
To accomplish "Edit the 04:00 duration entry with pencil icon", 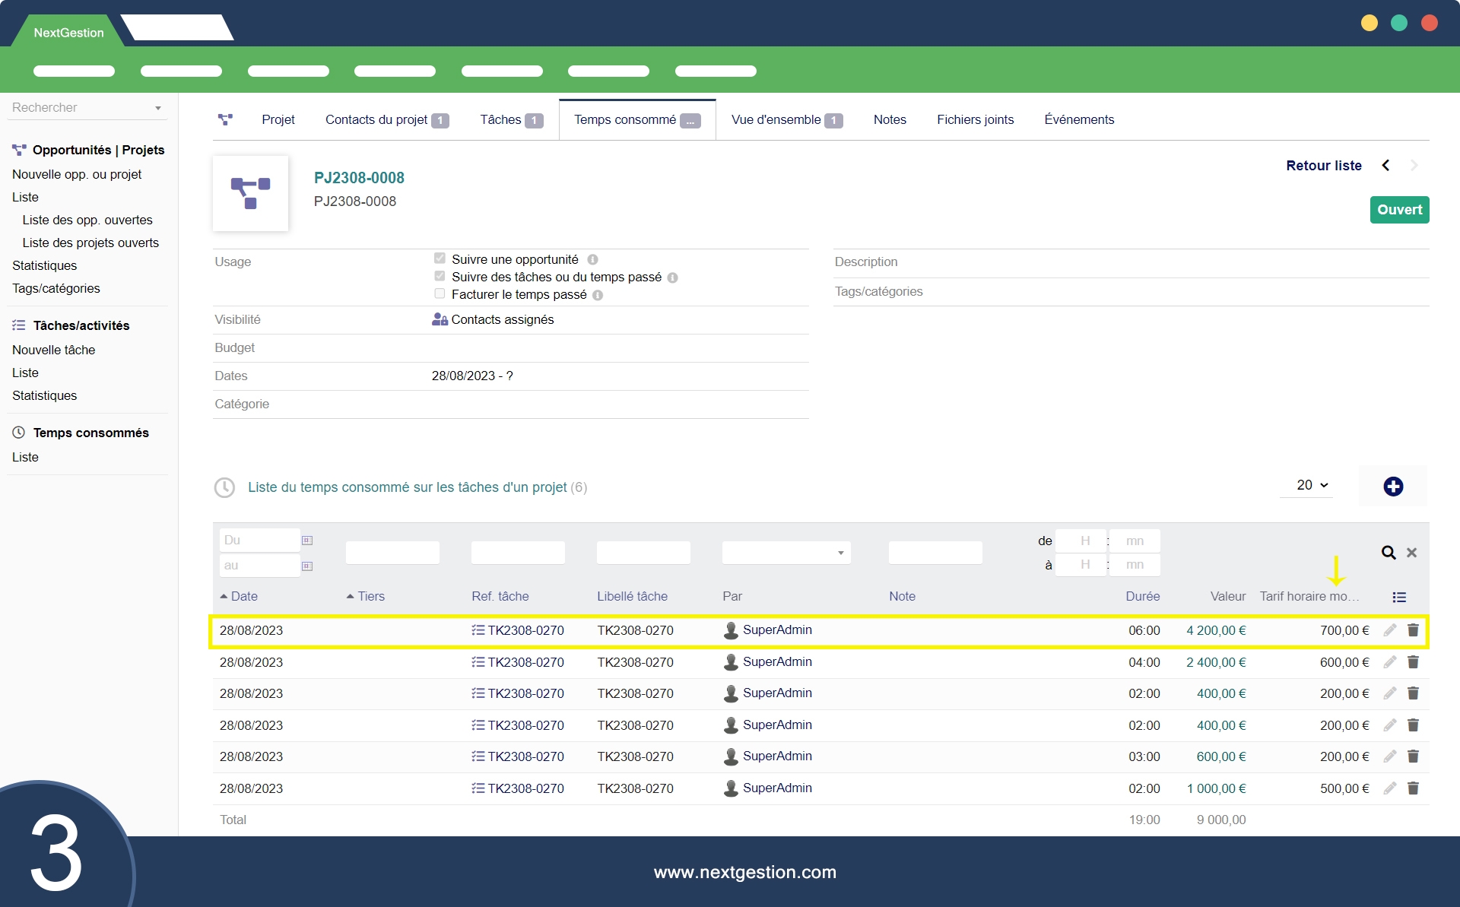I will click(1390, 662).
